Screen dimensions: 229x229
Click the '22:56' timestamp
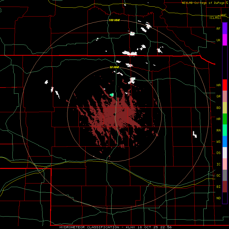click(x=166, y=227)
